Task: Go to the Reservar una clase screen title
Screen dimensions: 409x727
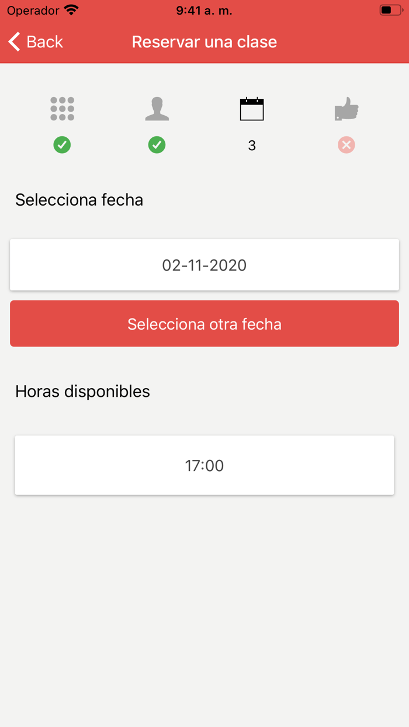Action: point(204,41)
